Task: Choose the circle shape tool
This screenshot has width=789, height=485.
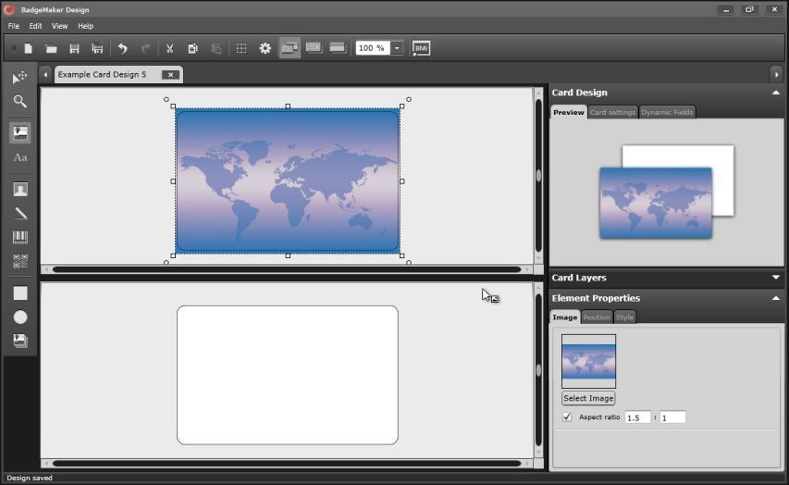Action: [20, 317]
